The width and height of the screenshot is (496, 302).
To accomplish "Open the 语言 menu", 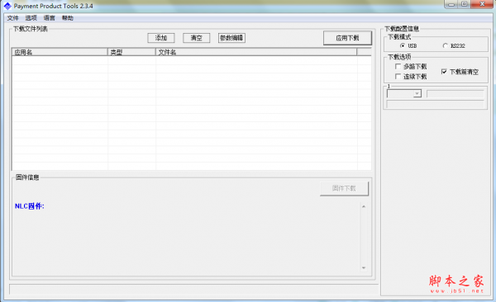I will coord(49,18).
